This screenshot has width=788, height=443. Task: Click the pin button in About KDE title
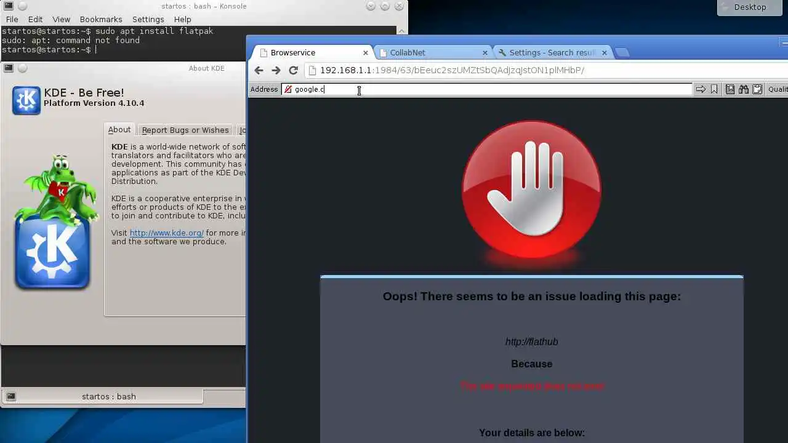tap(22, 68)
